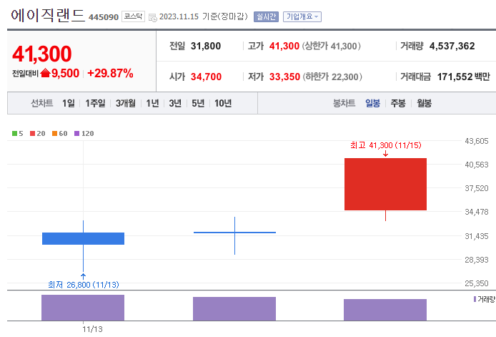
Task: Click the middle purple volume bar
Action: pyautogui.click(x=234, y=309)
